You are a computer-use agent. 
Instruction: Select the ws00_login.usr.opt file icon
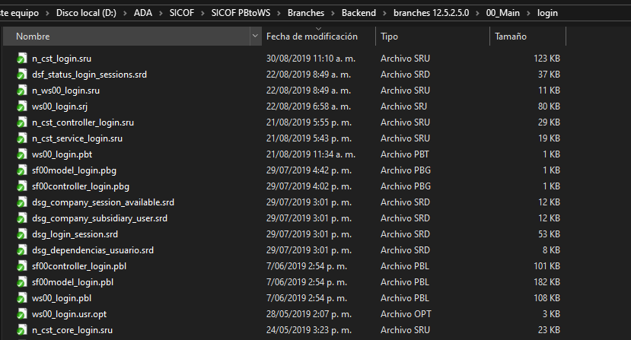pyautogui.click(x=22, y=314)
